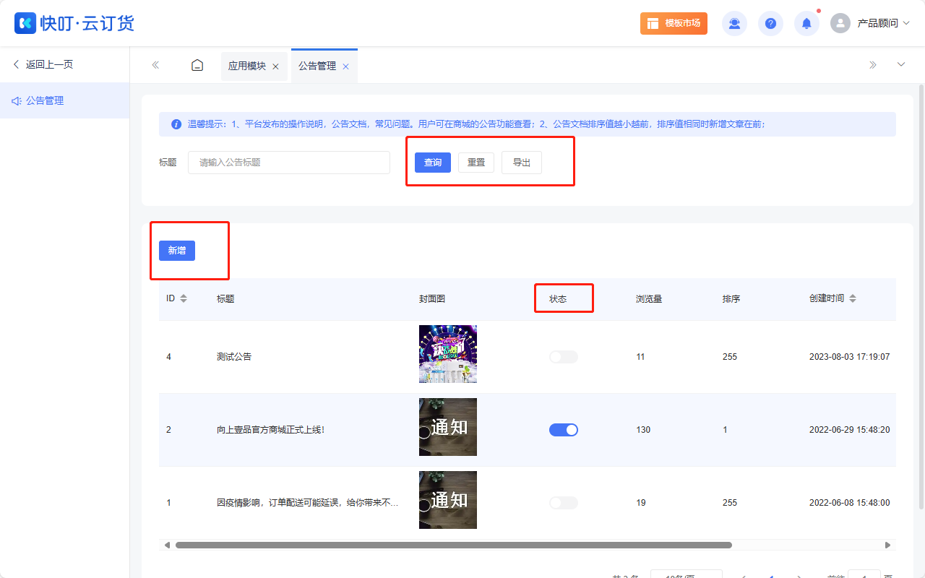Viewport: 925px width, 578px height.
Task: Open the notification bell
Action: coord(806,23)
